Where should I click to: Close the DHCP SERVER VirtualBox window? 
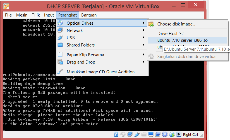click(x=196, y=5)
